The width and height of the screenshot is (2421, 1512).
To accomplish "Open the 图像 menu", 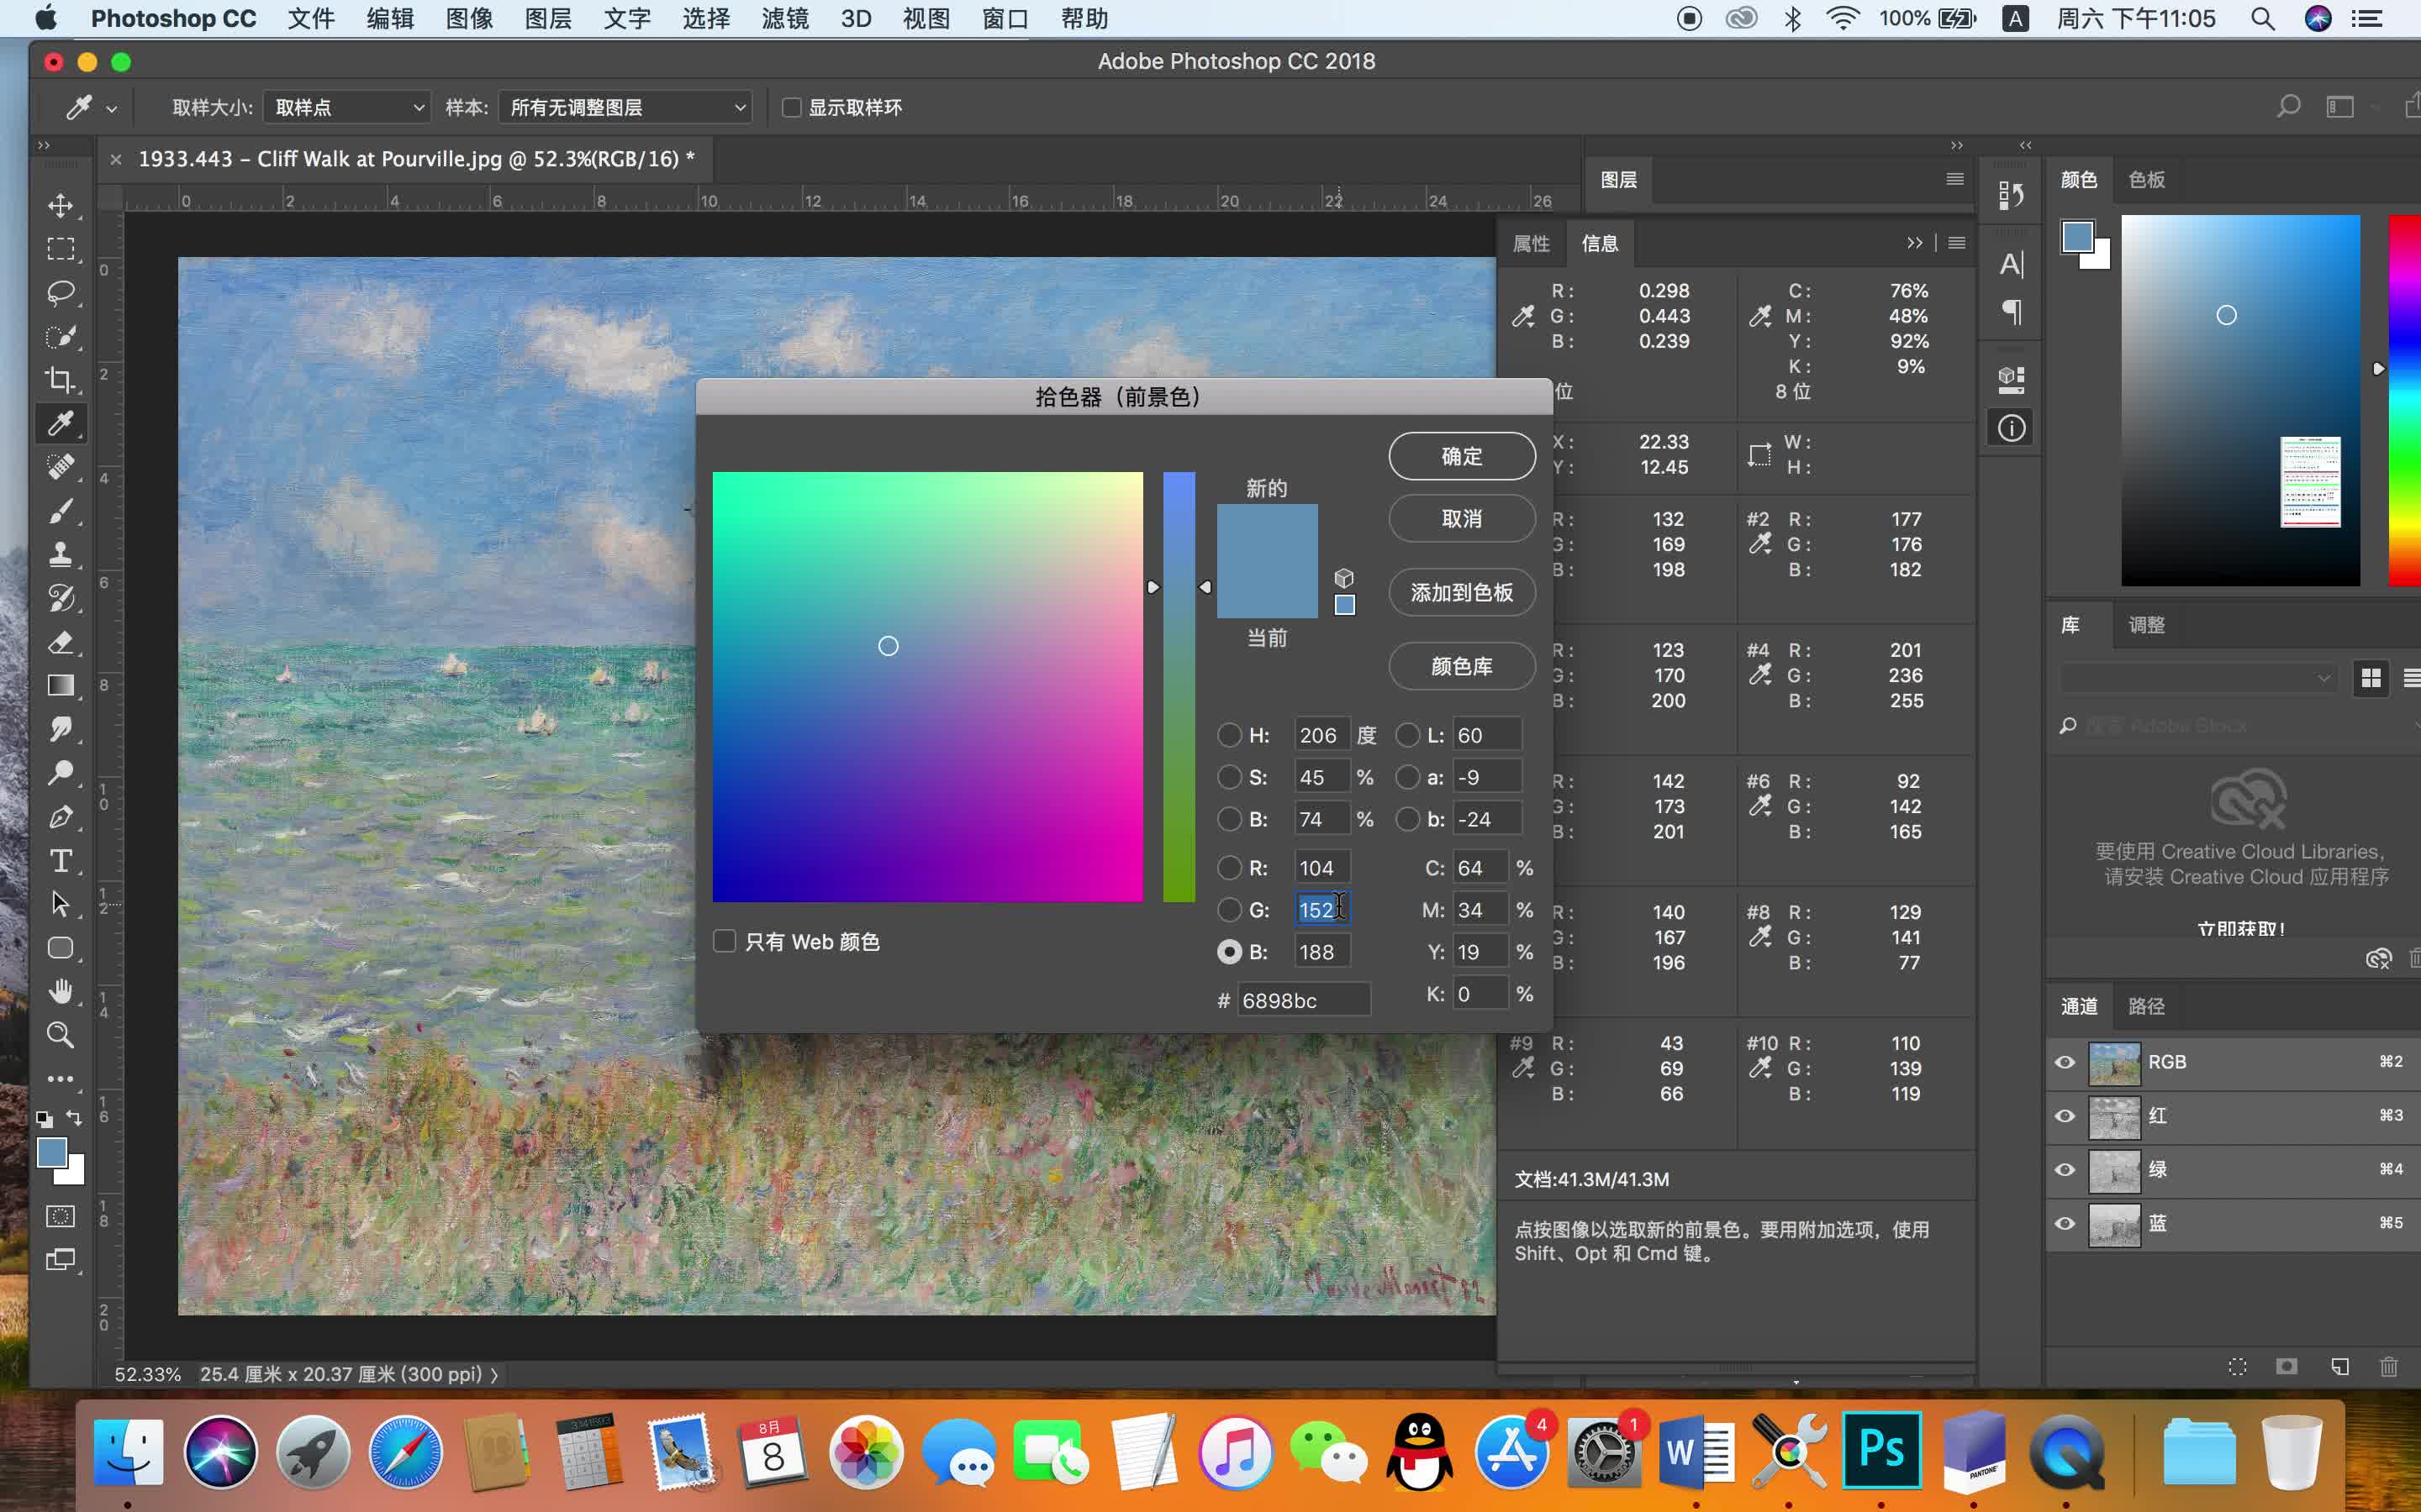I will tap(469, 18).
